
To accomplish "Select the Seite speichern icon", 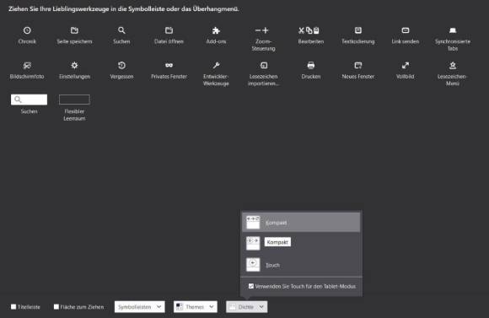I will [74, 30].
